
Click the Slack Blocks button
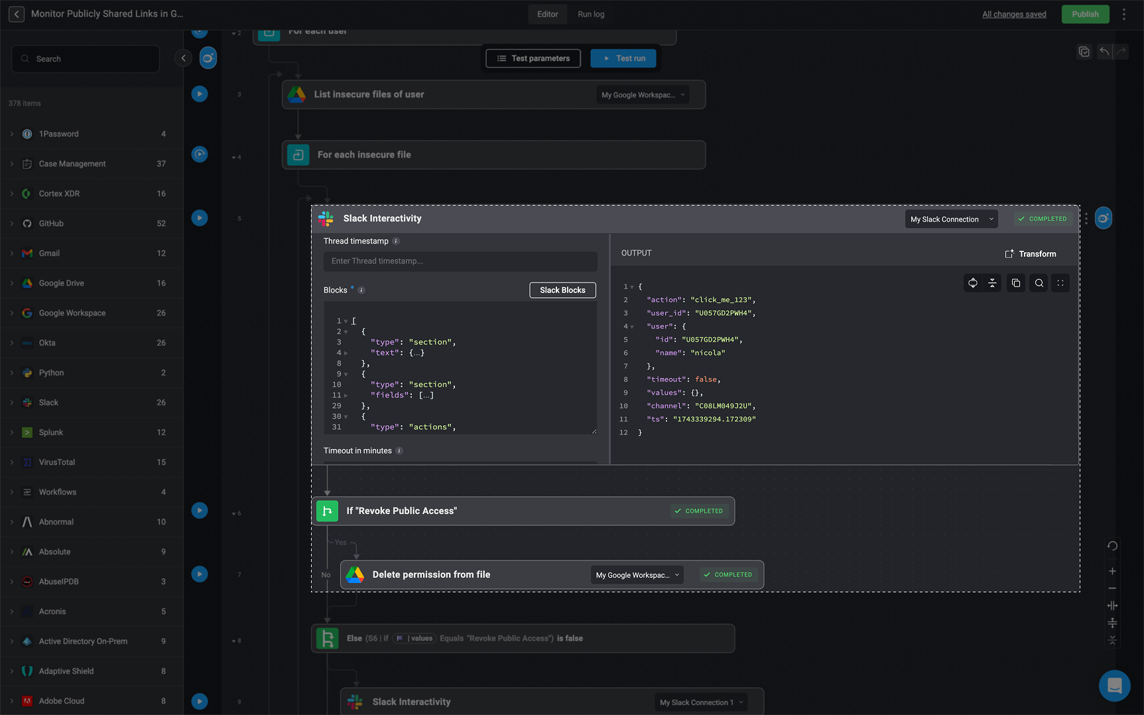click(x=562, y=290)
